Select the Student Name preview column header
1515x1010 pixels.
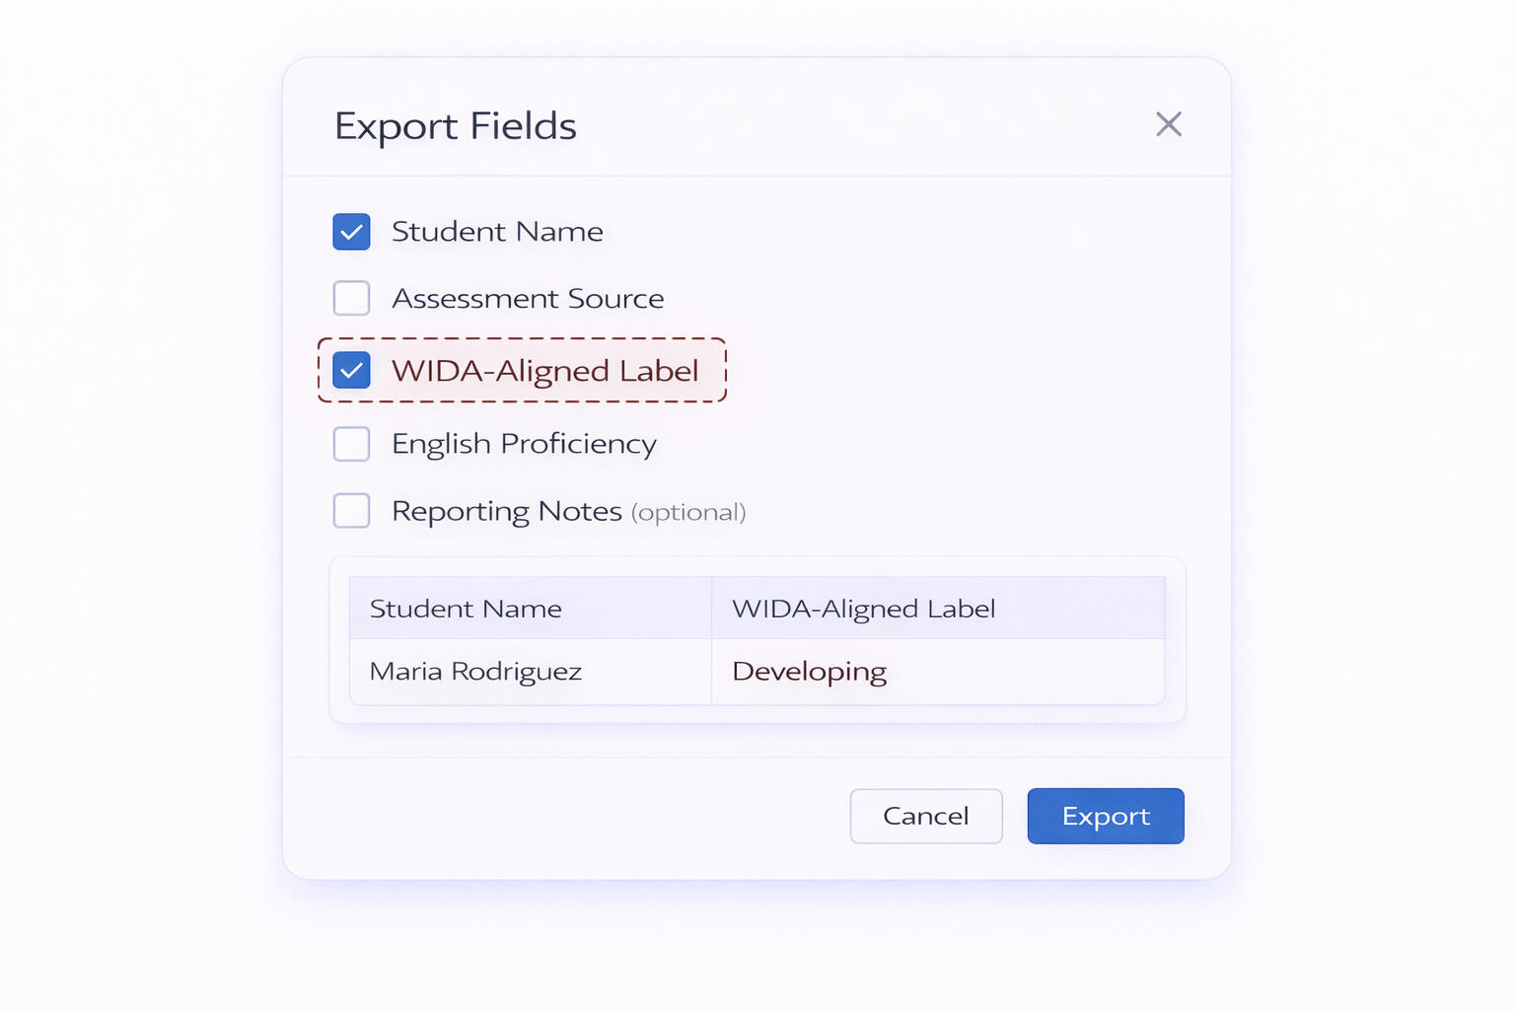(466, 609)
